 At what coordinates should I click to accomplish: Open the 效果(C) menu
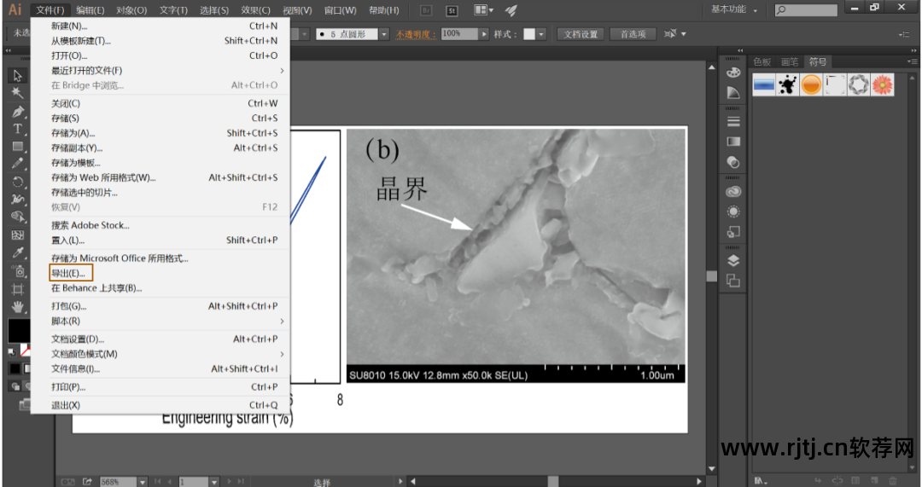pos(255,10)
